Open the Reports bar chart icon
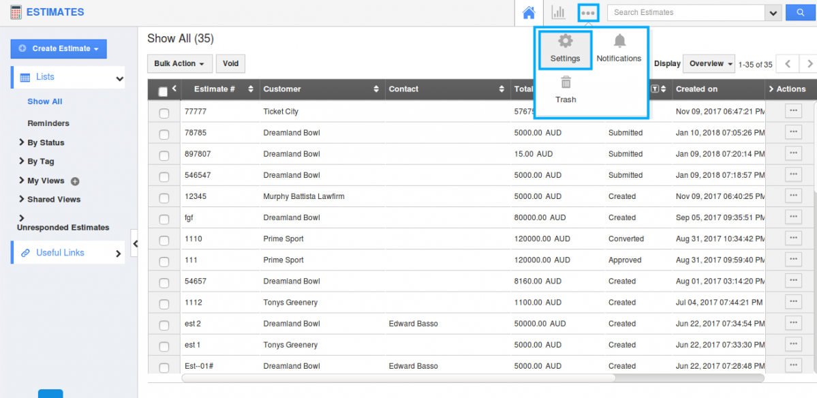The width and height of the screenshot is (817, 398). pos(558,12)
